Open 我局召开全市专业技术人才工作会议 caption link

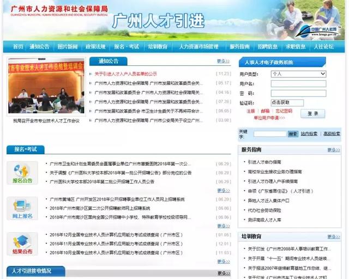[46, 121]
